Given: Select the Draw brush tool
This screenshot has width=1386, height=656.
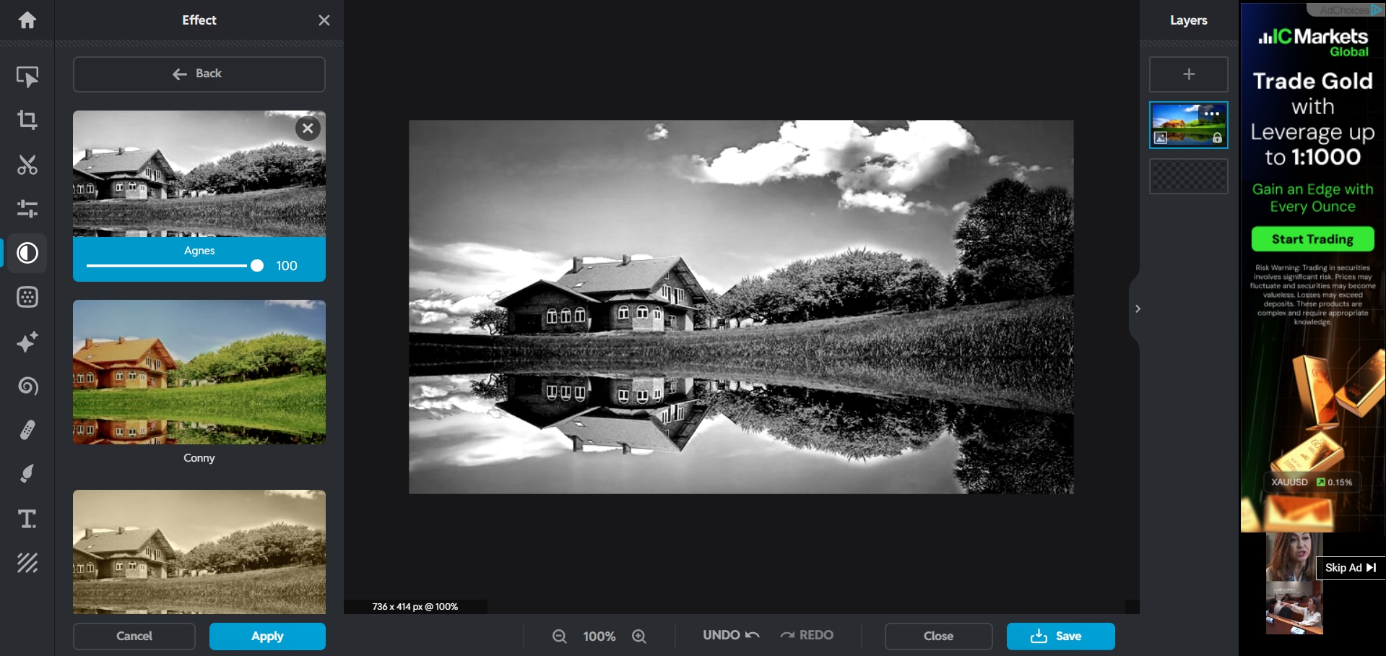Looking at the screenshot, I should [x=27, y=474].
